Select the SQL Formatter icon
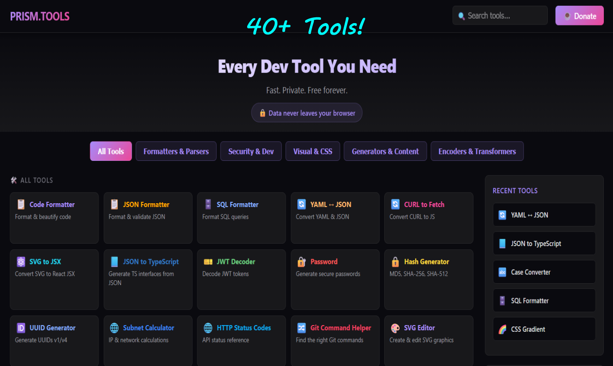 208,204
